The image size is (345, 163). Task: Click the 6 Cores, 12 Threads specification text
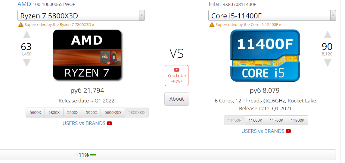266,101
